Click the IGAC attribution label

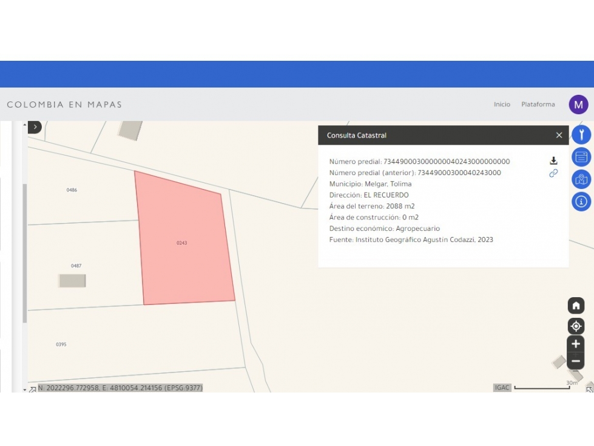(502, 388)
